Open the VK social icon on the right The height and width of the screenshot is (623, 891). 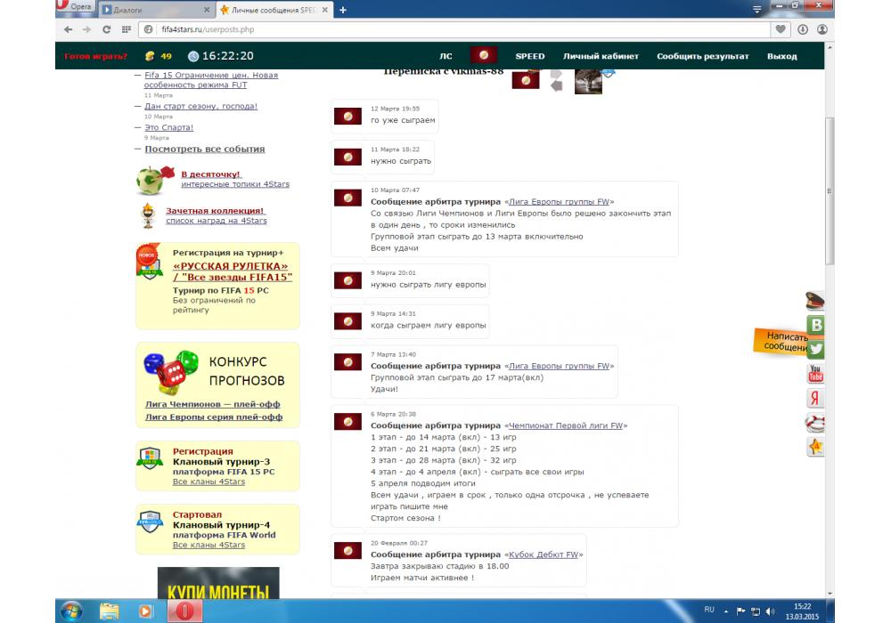[x=815, y=325]
